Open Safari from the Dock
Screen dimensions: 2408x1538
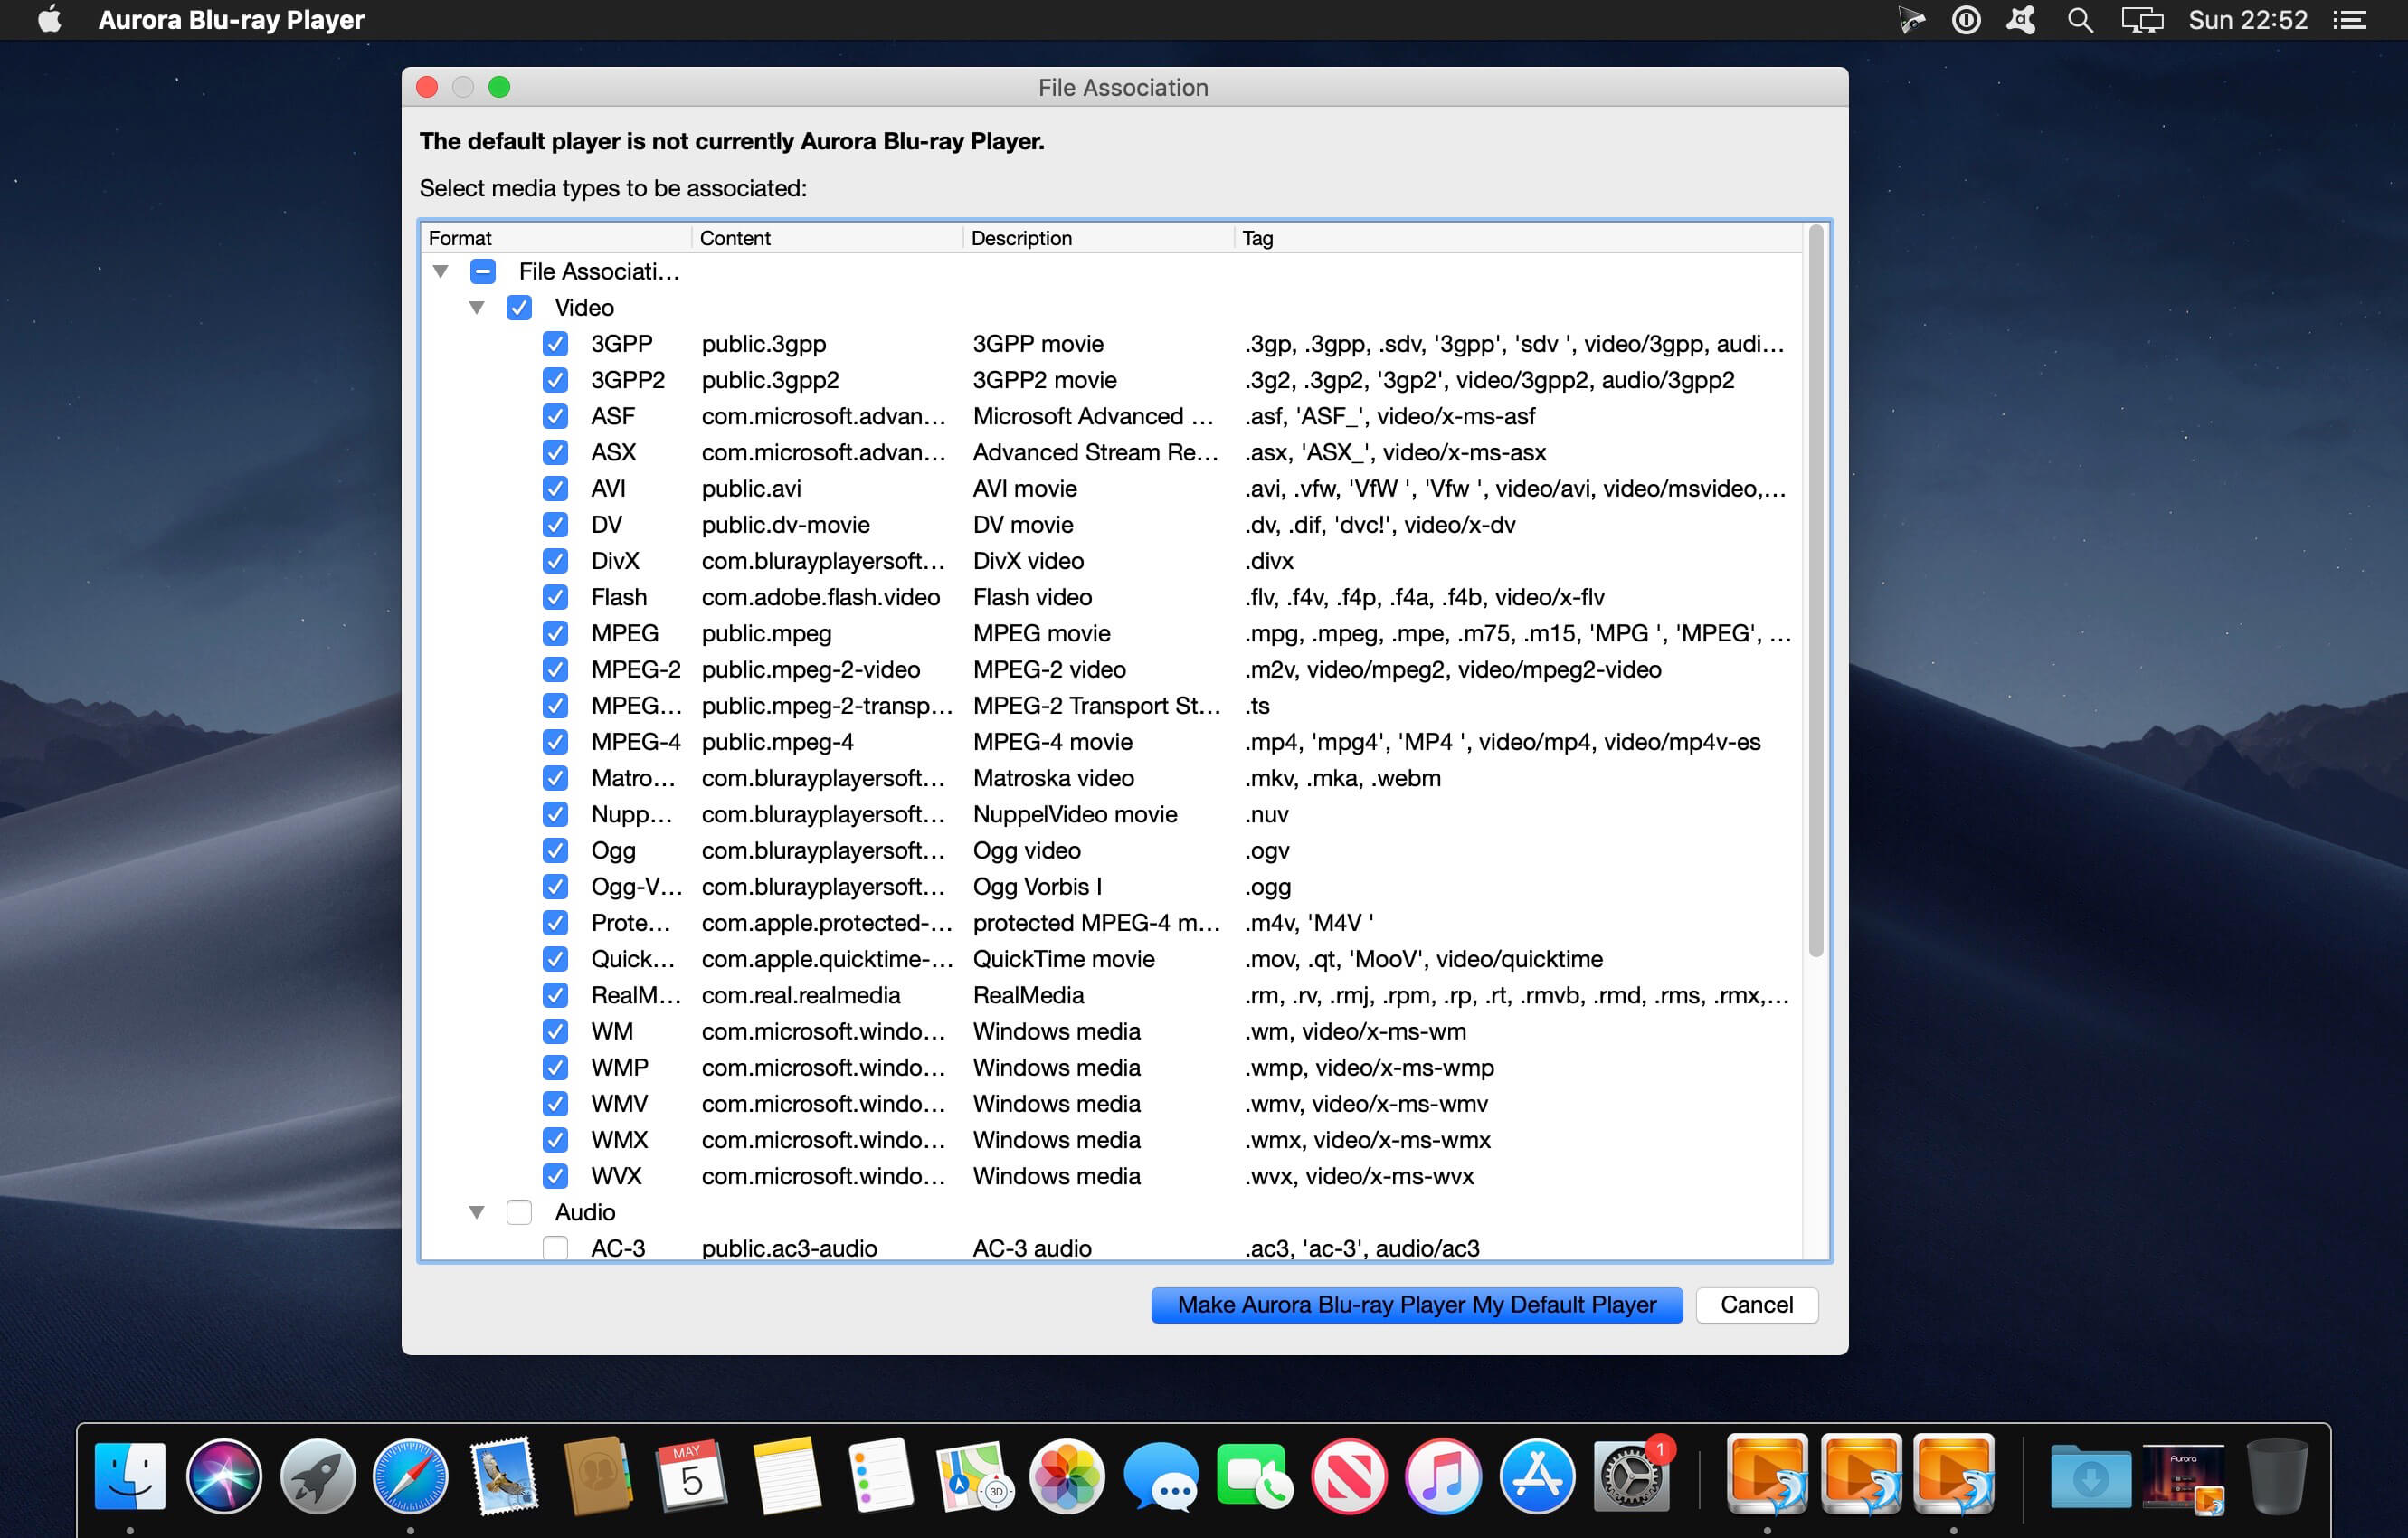click(410, 1475)
